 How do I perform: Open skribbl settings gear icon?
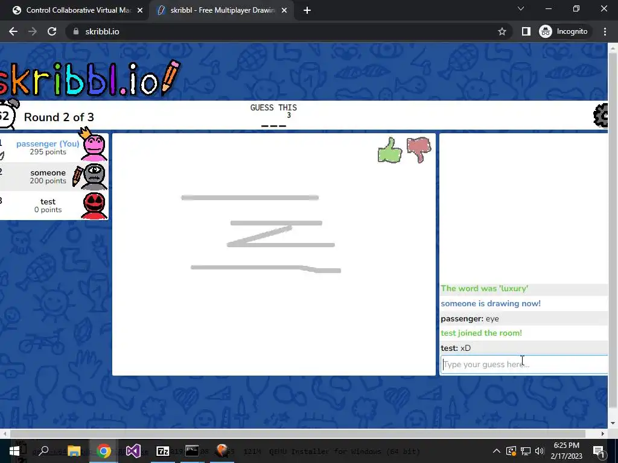pyautogui.click(x=600, y=115)
